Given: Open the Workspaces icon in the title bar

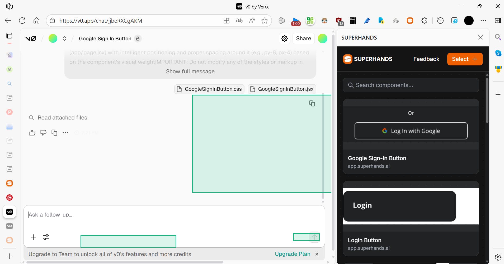Looking at the screenshot, I should pyautogui.click(x=10, y=6).
